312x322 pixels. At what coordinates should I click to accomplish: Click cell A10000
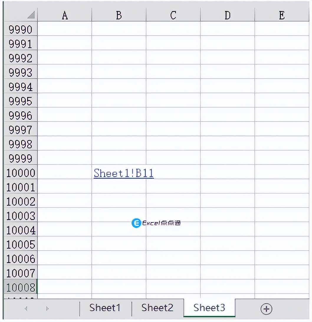[65, 172]
